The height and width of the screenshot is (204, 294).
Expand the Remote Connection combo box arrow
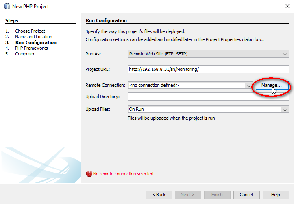click(x=248, y=86)
